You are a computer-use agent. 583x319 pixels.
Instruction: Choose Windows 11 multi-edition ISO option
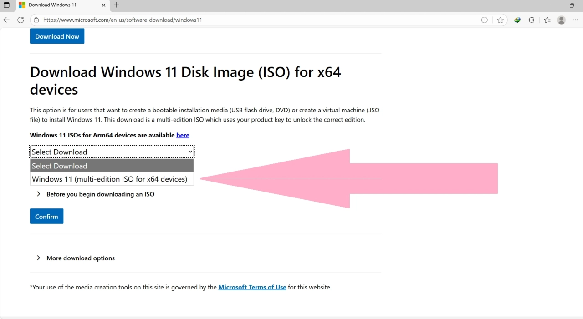click(x=110, y=179)
